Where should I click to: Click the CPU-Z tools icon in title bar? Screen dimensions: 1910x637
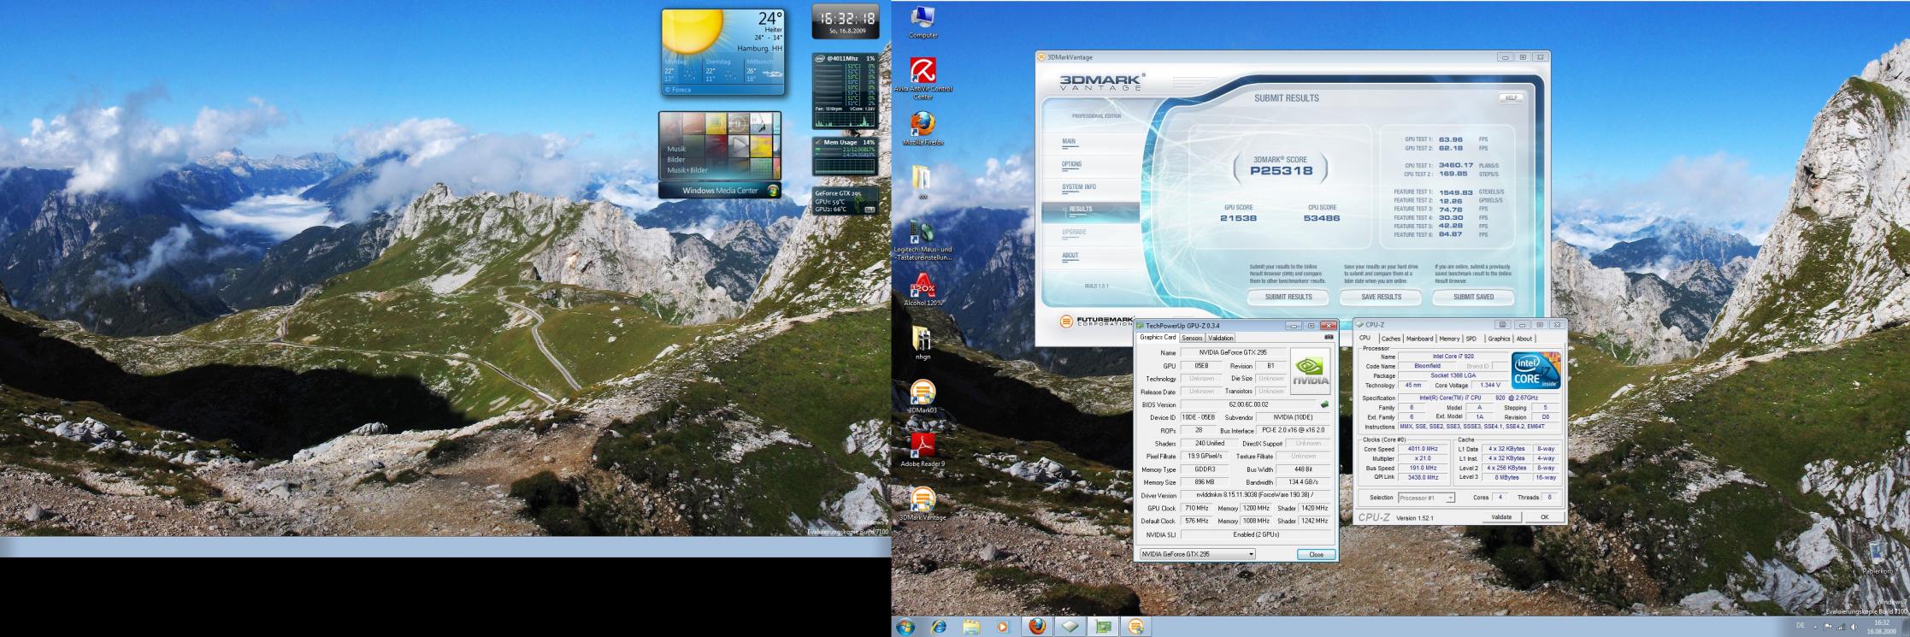[1503, 325]
